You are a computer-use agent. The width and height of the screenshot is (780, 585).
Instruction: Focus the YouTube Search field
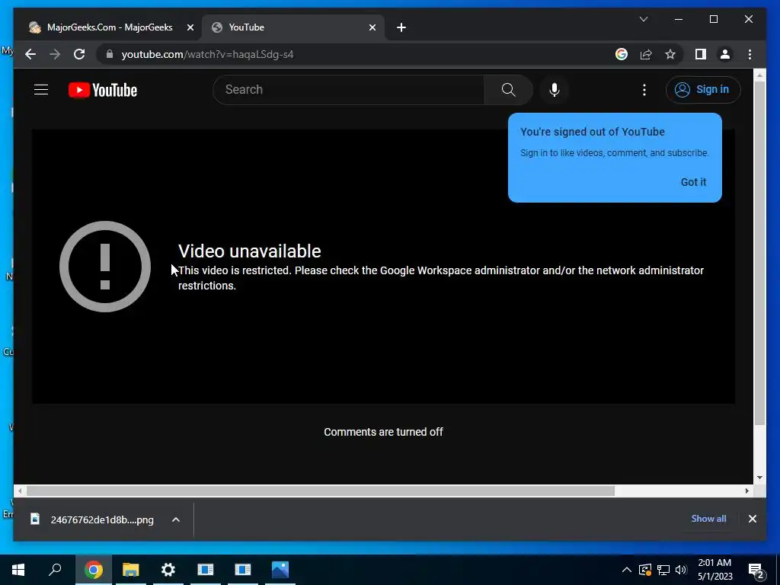348,90
